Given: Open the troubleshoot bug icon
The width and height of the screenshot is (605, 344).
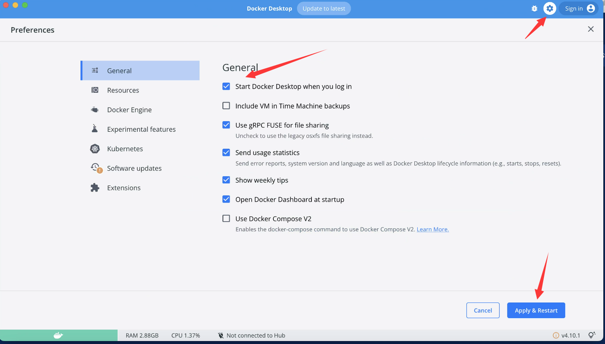Looking at the screenshot, I should 534,8.
